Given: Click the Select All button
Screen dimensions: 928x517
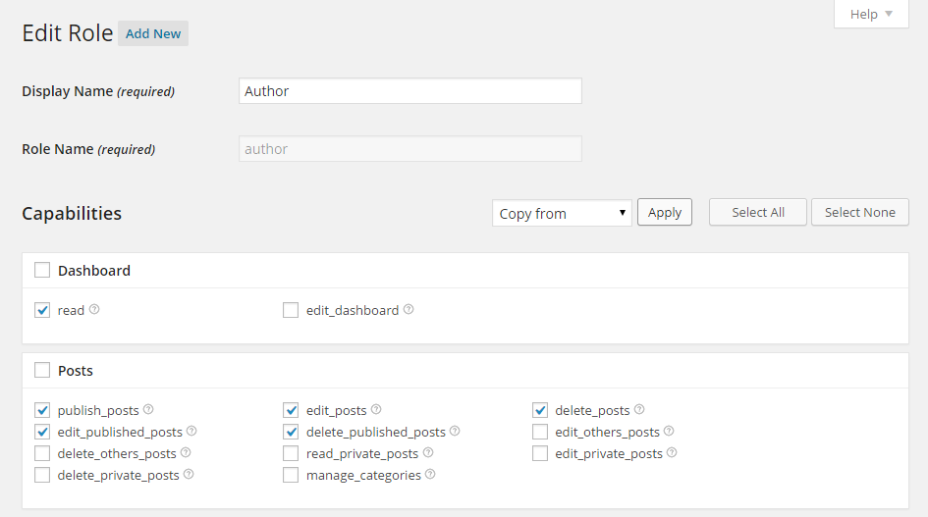Looking at the screenshot, I should tap(758, 212).
